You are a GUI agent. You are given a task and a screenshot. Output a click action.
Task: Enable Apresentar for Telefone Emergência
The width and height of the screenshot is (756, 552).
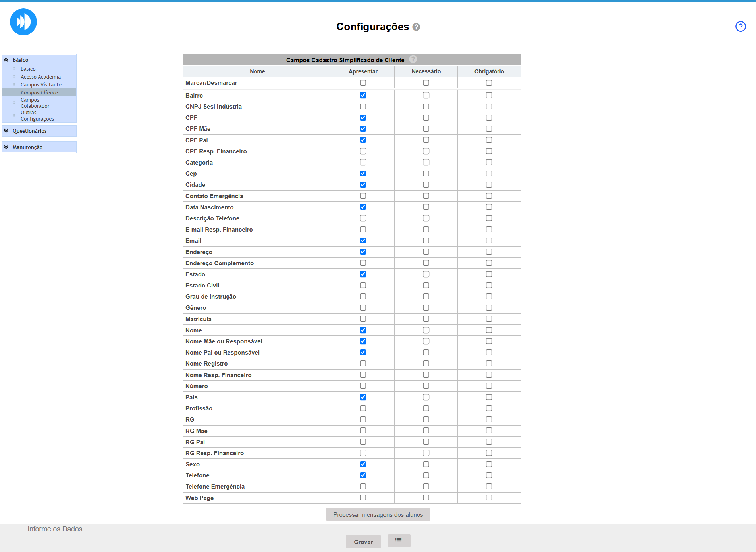click(x=363, y=487)
